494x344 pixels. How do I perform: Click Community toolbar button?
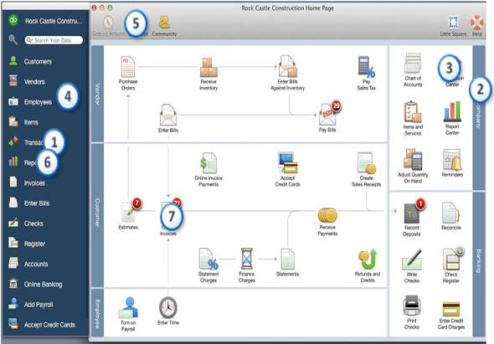(164, 26)
